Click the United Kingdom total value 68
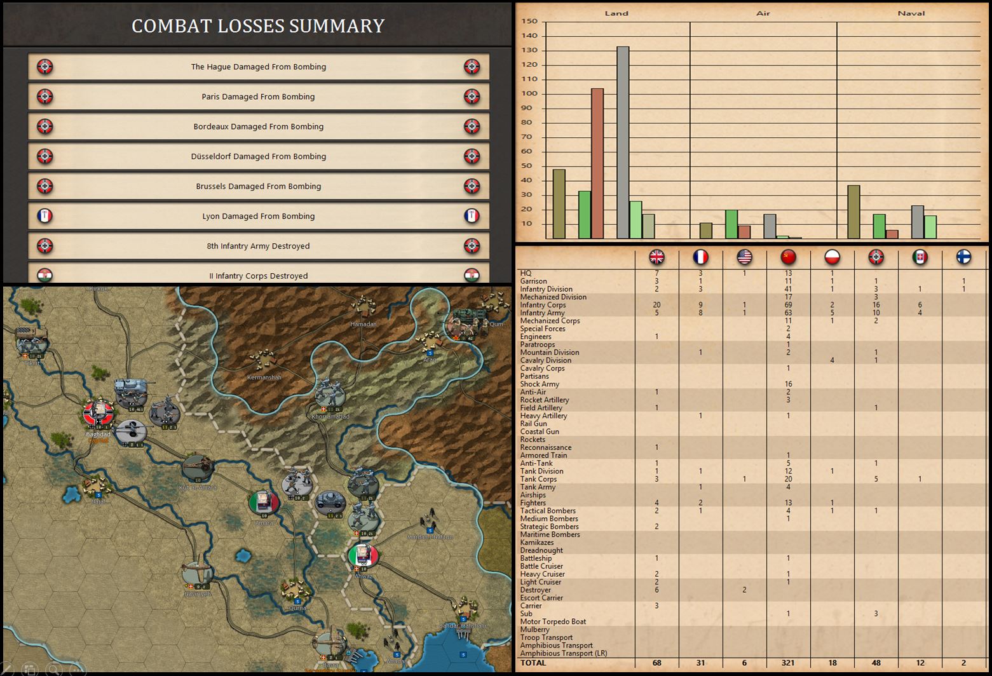This screenshot has height=676, width=992. click(656, 663)
